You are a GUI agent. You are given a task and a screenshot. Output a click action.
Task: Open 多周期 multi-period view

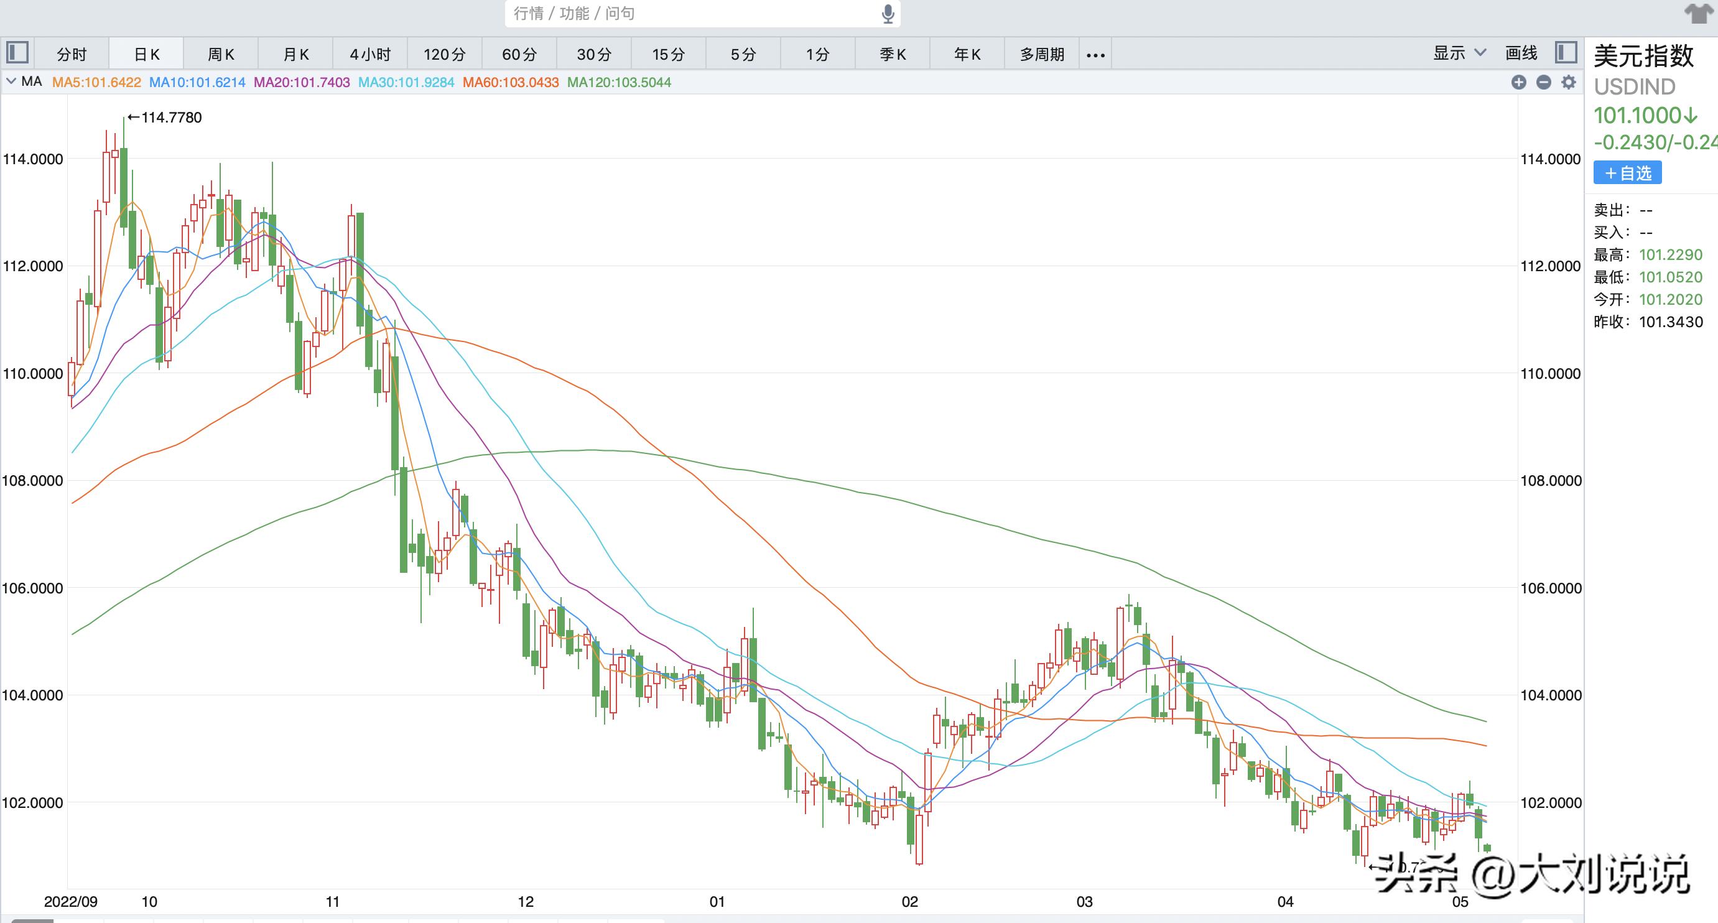(1042, 54)
